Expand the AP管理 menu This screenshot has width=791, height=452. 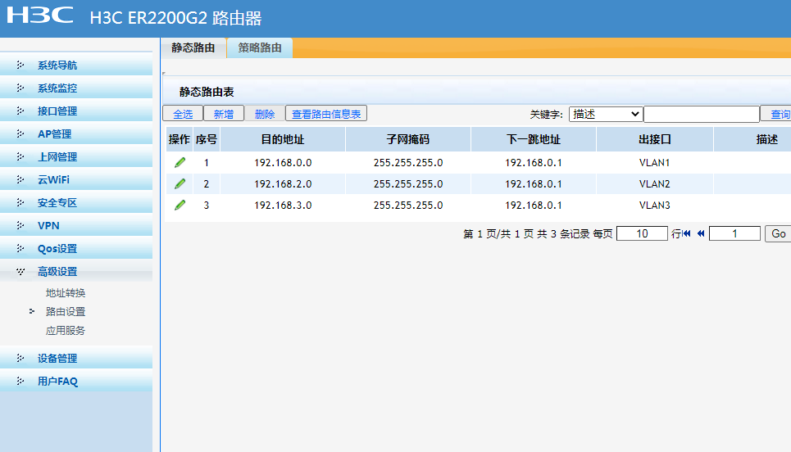tap(76, 134)
